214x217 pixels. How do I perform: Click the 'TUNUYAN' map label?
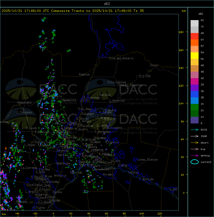(x=55, y=201)
